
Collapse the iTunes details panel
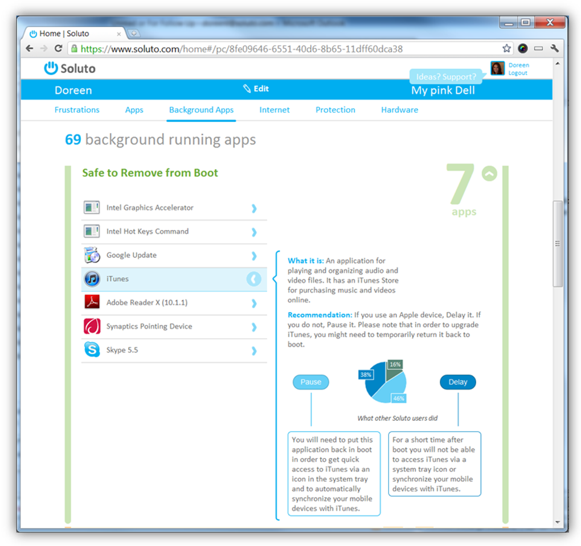(254, 279)
